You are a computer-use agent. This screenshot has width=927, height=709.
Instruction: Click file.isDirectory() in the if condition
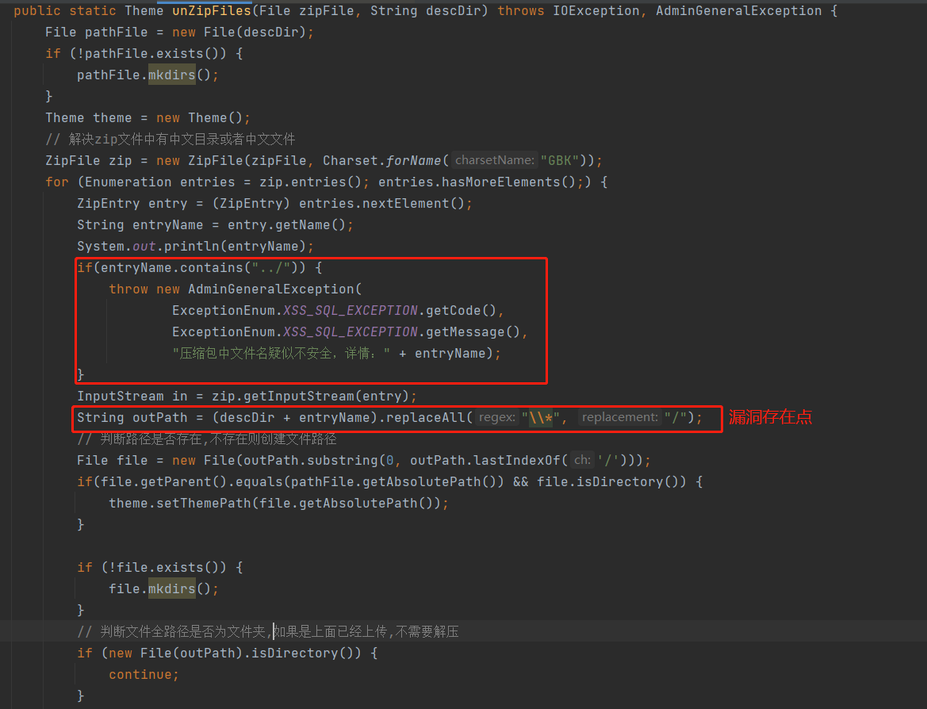(607, 482)
